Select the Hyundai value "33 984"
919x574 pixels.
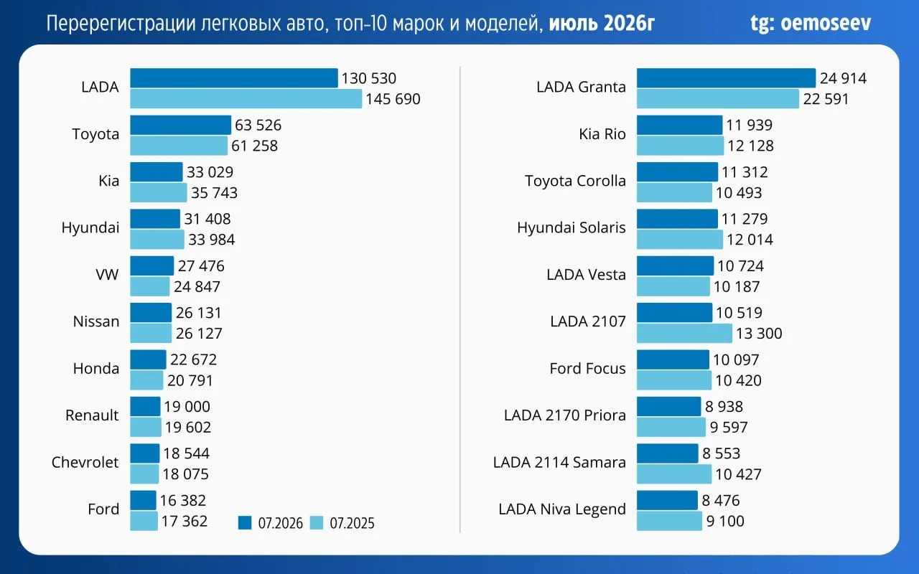[x=212, y=240]
